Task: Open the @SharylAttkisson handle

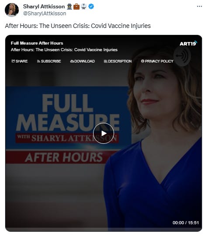Action: (45, 14)
